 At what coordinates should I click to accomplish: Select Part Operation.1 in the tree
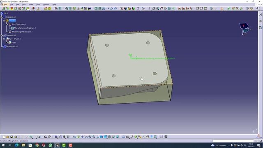[x=19, y=24]
